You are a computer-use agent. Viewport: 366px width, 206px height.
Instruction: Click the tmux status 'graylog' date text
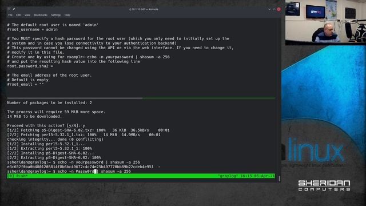click(x=246, y=176)
